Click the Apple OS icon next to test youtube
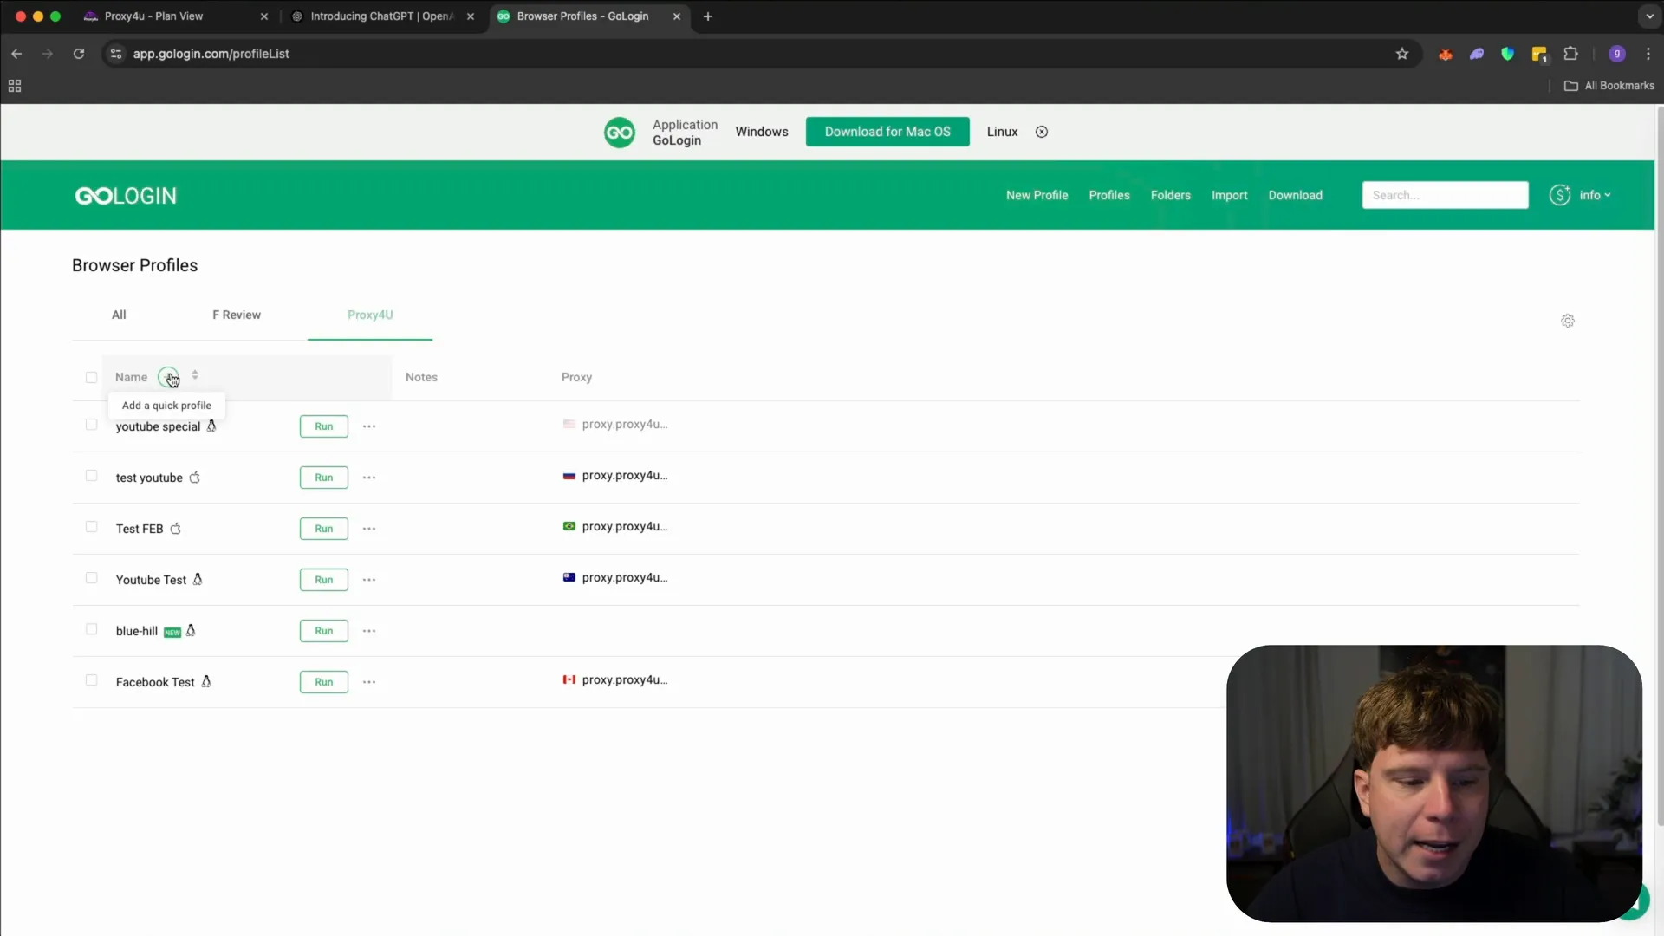 coord(194,477)
